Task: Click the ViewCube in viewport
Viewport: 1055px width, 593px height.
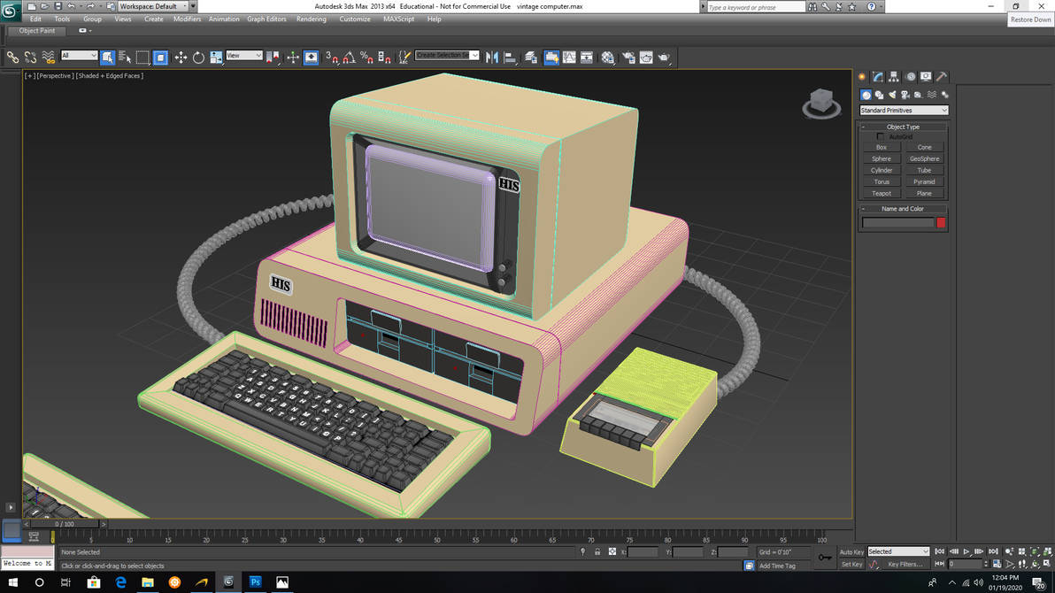Action: (821, 103)
